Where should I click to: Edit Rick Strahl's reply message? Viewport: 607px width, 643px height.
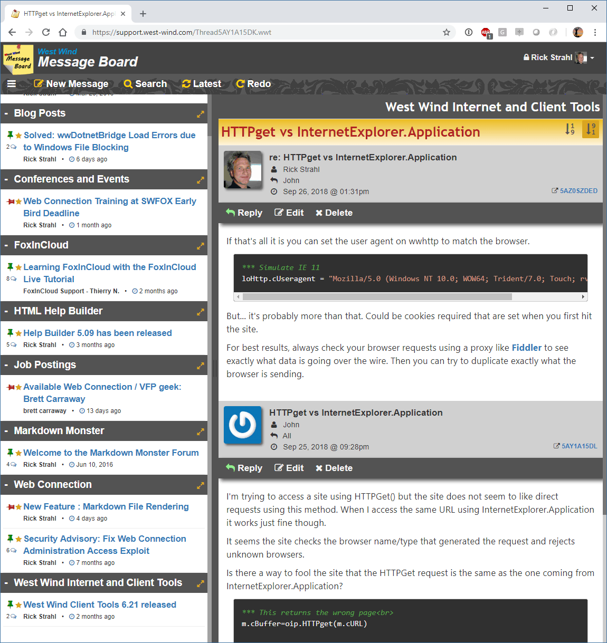(289, 213)
